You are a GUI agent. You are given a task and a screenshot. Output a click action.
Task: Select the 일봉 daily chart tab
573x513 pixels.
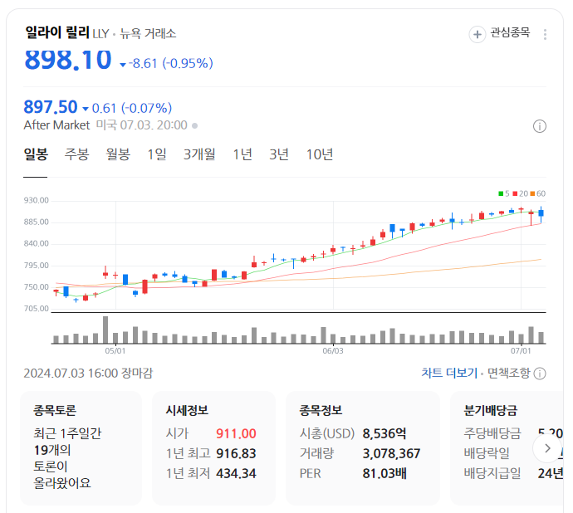click(36, 154)
